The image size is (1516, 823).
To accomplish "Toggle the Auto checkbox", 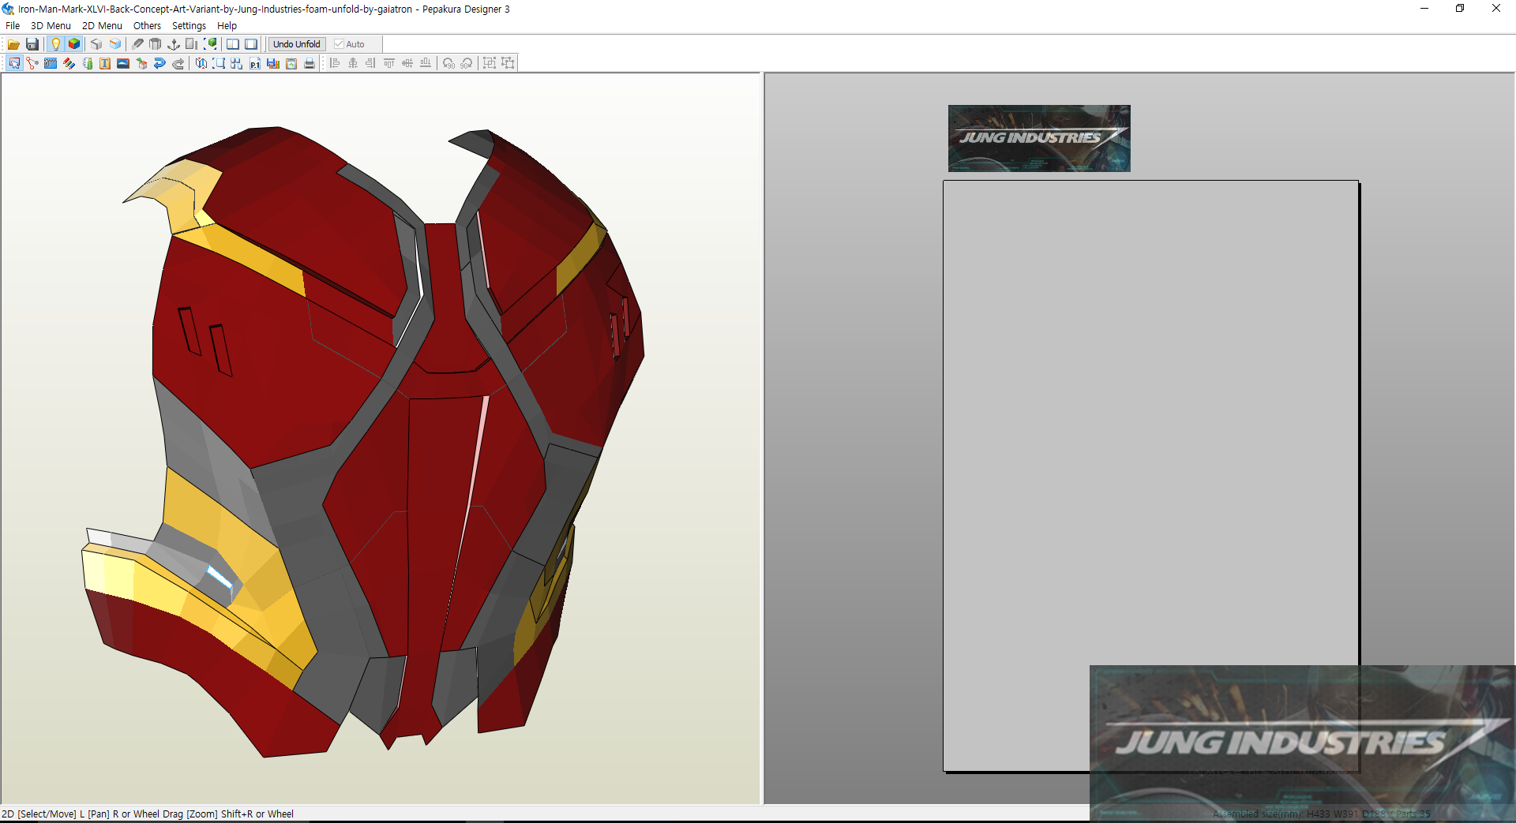I will tap(350, 44).
